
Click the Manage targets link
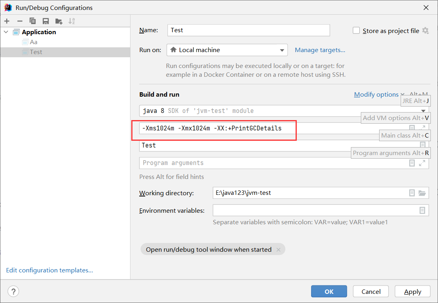click(320, 50)
